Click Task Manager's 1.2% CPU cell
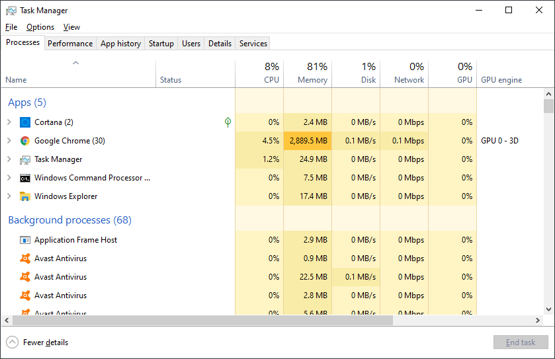This screenshot has height=359, width=555. tap(259, 159)
